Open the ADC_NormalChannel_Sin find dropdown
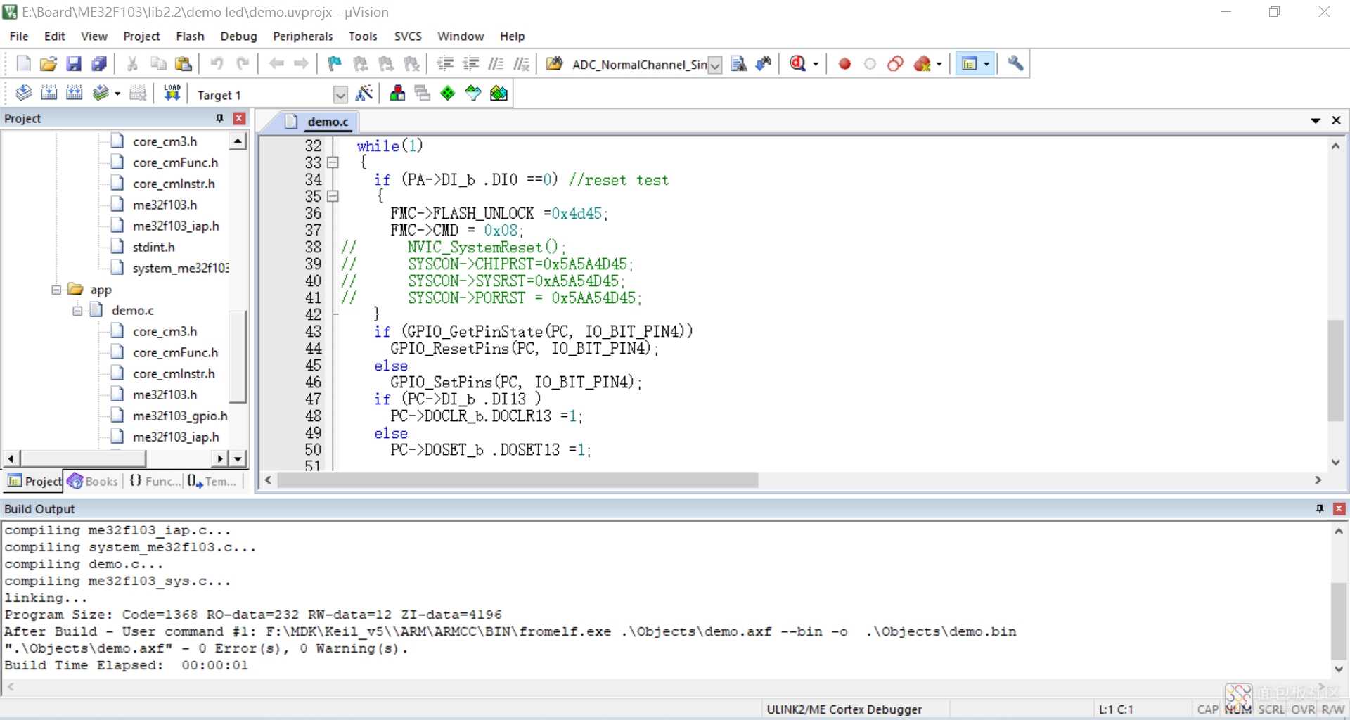Screen dimensions: 1350x720 click(x=715, y=65)
